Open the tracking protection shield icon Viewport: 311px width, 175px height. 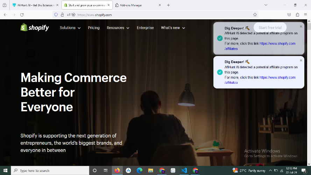(x=56, y=15)
